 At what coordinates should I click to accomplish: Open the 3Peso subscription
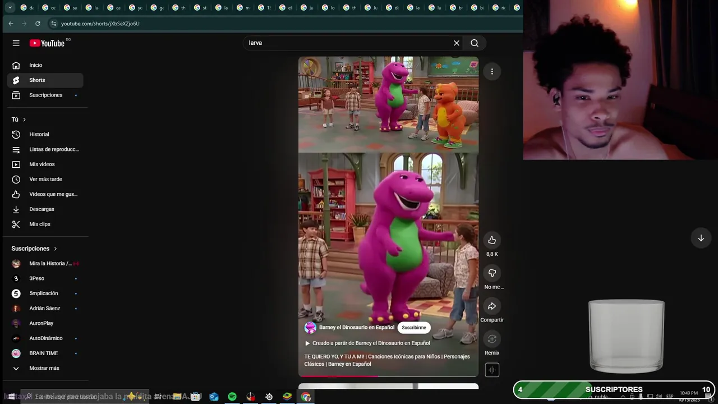click(x=45, y=278)
